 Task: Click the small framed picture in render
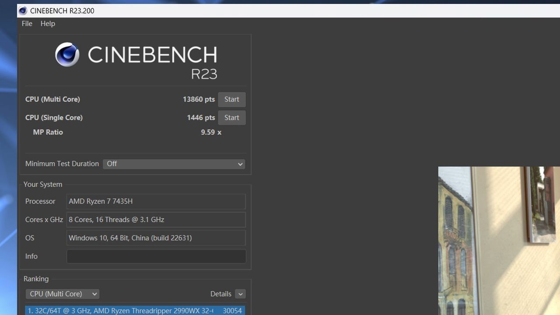coord(542,203)
